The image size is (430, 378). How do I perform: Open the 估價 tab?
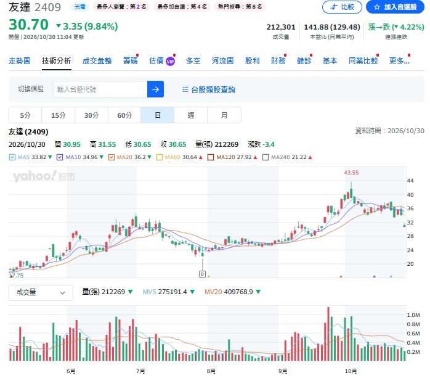156,61
